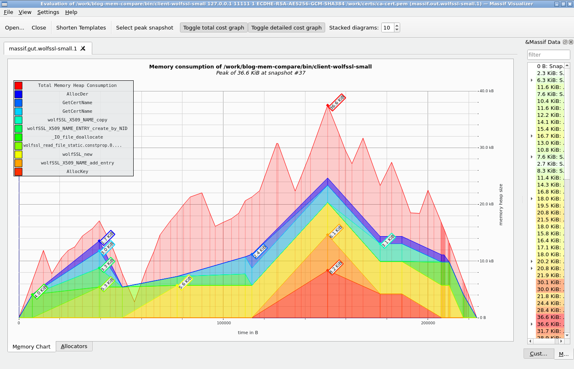Expand the 18.0 KiB snapshot with arrow

[532, 199]
